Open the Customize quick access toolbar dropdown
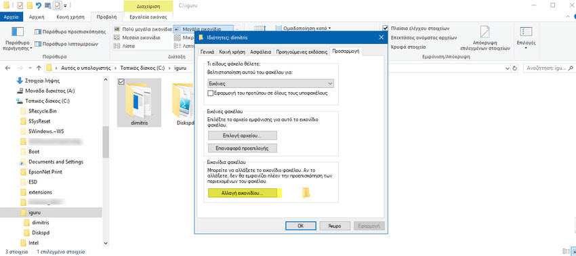The height and width of the screenshot is (256, 576). (65, 6)
